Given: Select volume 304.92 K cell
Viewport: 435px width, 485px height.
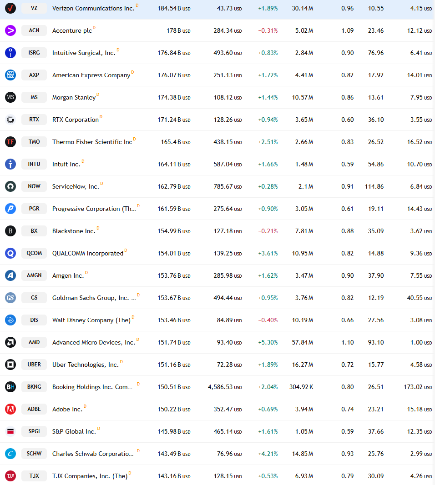Looking at the screenshot, I should (301, 387).
